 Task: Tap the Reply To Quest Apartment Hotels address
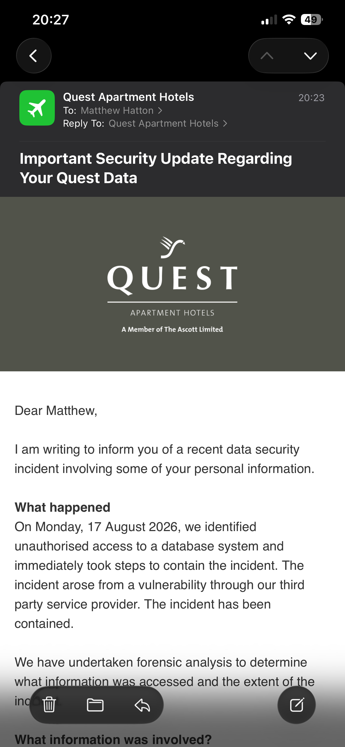(x=163, y=123)
